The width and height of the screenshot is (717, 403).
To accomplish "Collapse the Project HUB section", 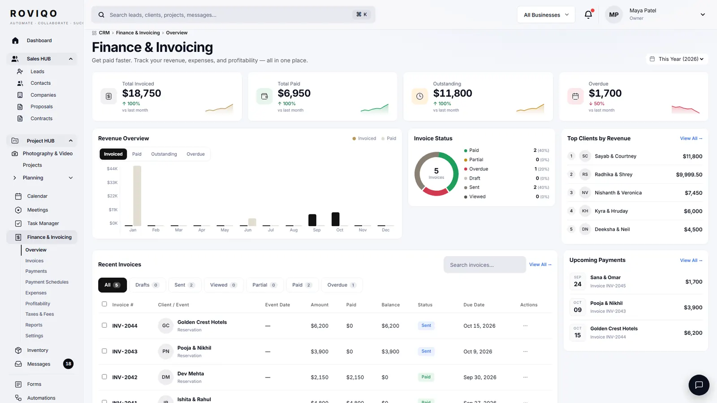I will tap(70, 141).
